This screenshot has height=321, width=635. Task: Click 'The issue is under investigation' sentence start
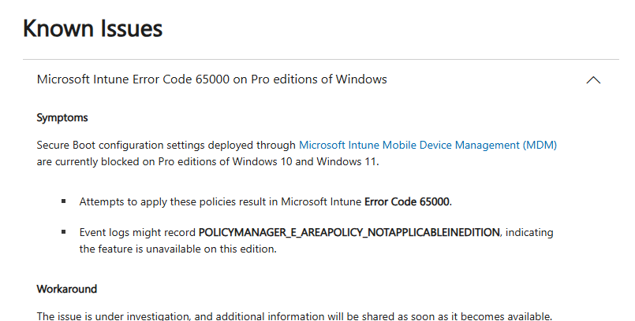(x=110, y=316)
